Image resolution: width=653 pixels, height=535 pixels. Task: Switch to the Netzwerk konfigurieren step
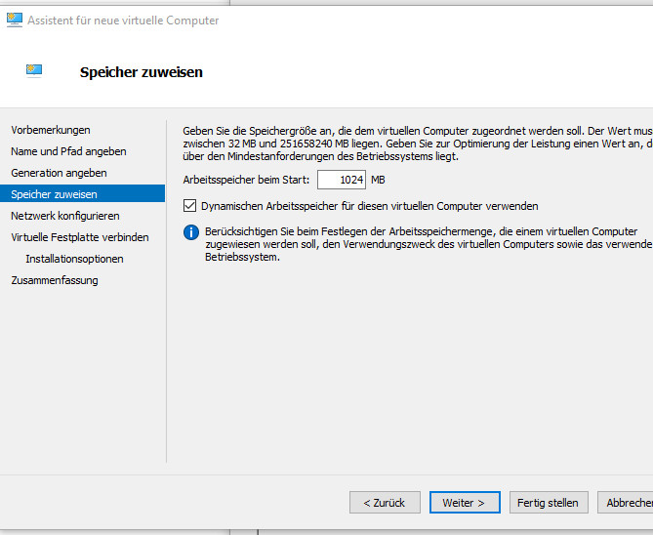[65, 216]
